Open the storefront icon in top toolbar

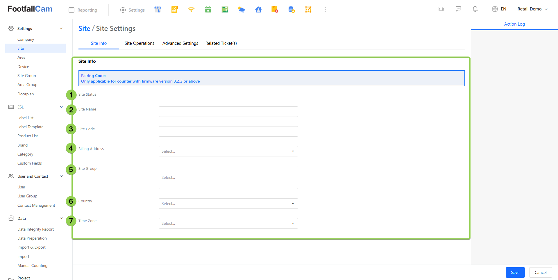(158, 10)
